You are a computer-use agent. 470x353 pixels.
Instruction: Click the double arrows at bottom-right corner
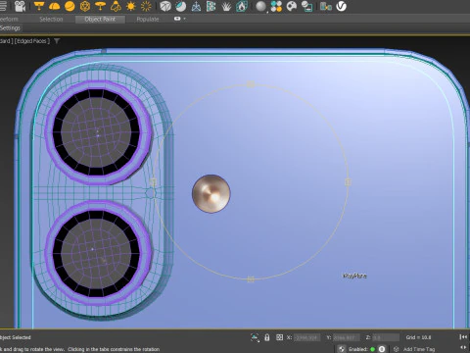click(463, 347)
